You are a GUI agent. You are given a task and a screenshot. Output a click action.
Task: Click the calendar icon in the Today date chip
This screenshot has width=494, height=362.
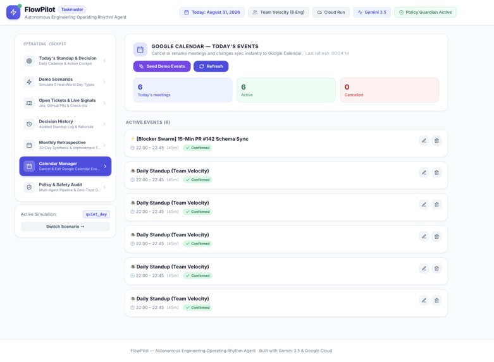coord(187,12)
